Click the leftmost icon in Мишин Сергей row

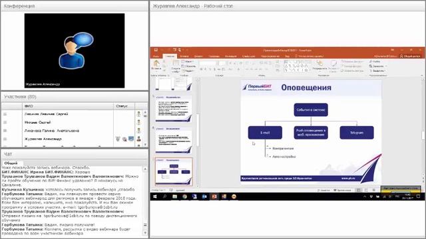pyautogui.click(x=5, y=122)
